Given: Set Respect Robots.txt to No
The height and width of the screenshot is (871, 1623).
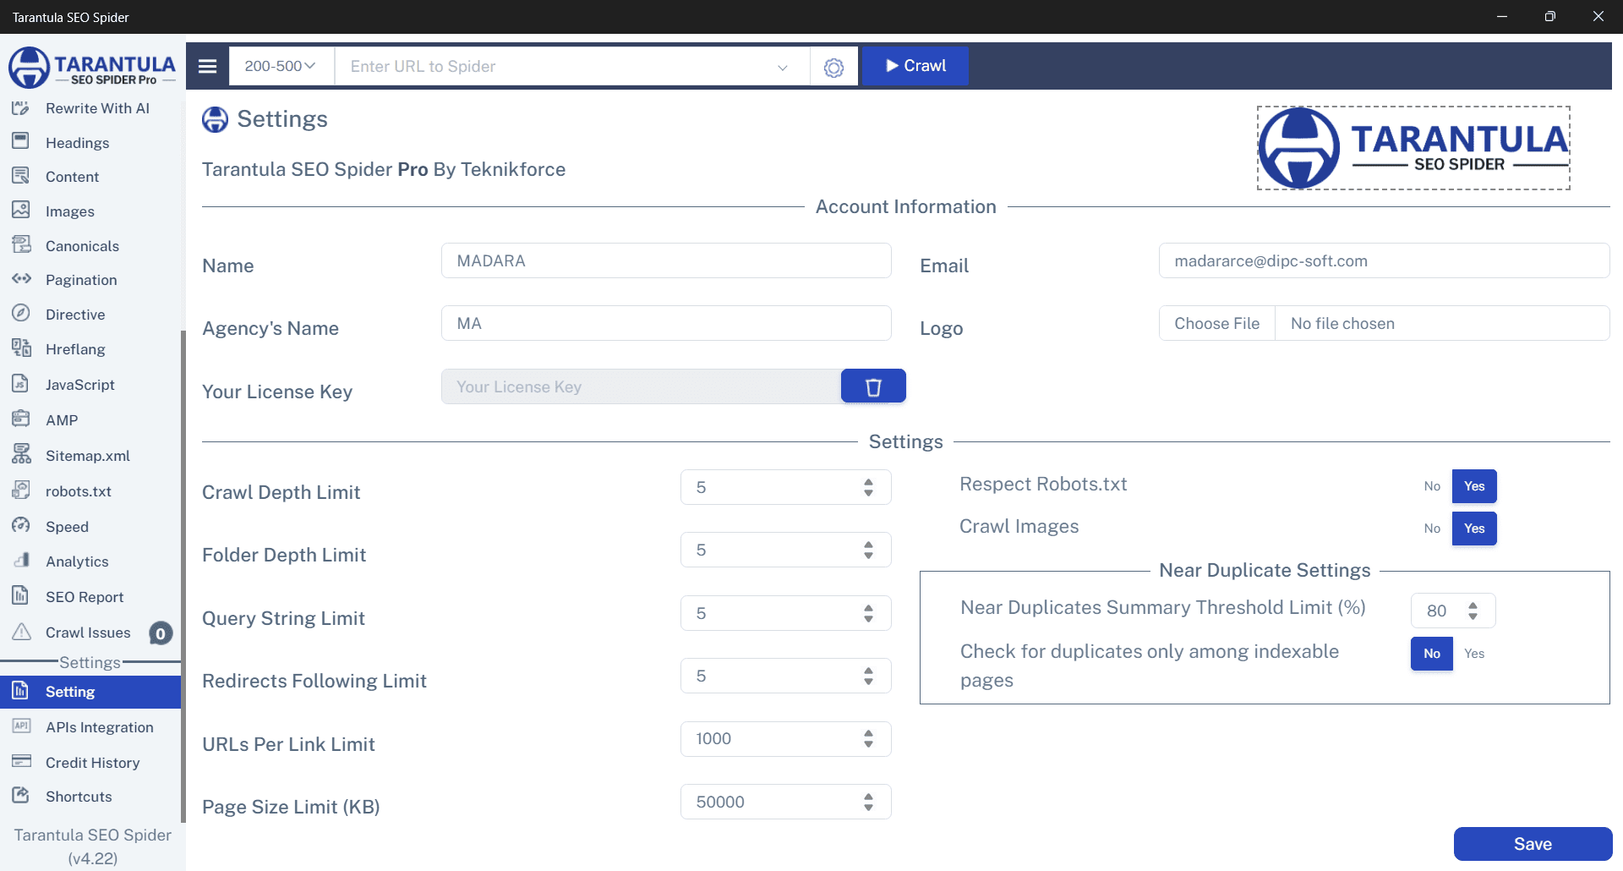Looking at the screenshot, I should (x=1431, y=486).
